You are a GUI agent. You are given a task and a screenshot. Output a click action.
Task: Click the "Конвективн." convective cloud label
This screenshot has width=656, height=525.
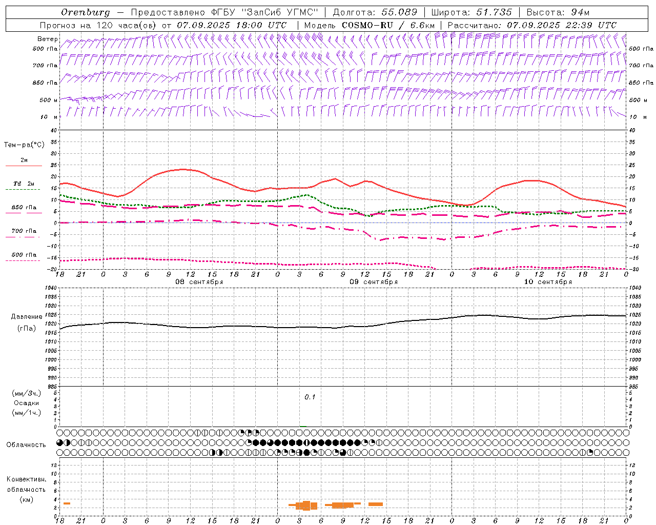tap(27, 479)
